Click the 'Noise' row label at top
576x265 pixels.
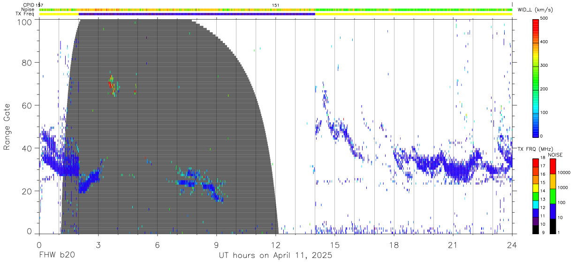(x=28, y=9)
